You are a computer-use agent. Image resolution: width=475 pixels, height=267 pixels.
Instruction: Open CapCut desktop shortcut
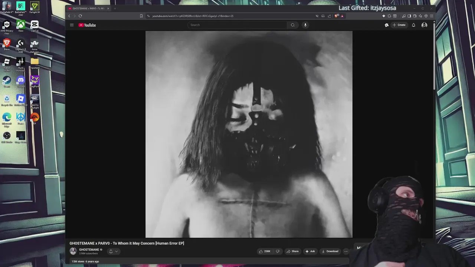click(x=35, y=26)
